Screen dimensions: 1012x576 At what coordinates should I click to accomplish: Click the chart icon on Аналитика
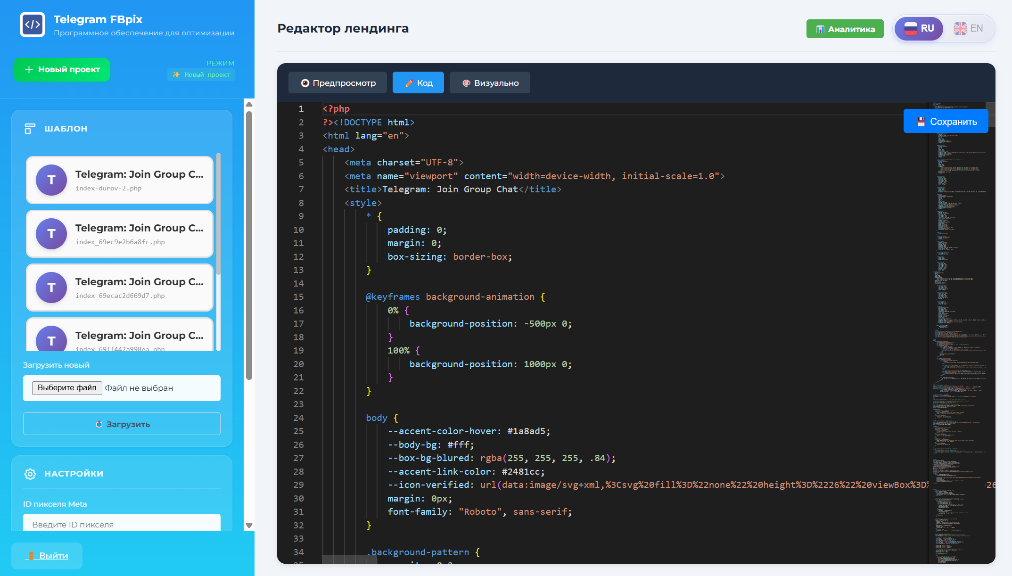[x=820, y=29]
